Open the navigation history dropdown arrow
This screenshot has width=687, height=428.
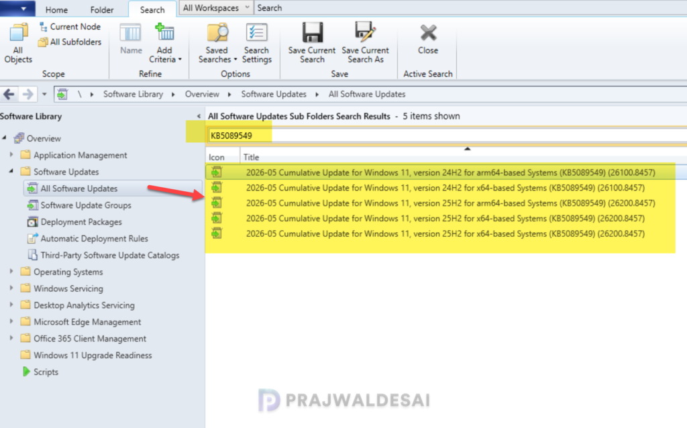tap(44, 94)
